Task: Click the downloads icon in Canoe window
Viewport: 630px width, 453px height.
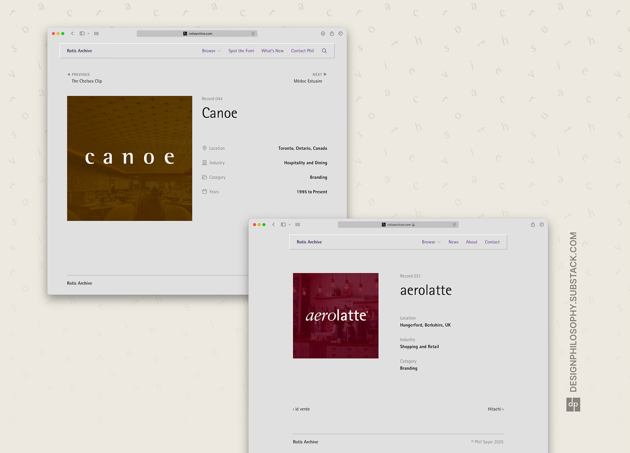Action: click(x=323, y=33)
